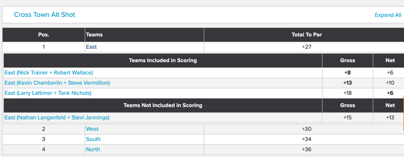Image resolution: width=404 pixels, height=157 pixels.
Task: Click the Teams column header
Action: coord(144,35)
